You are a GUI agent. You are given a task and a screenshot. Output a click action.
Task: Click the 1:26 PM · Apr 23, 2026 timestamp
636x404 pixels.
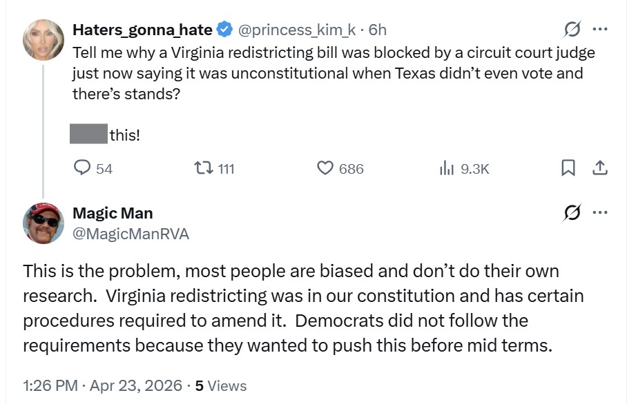coord(102,385)
